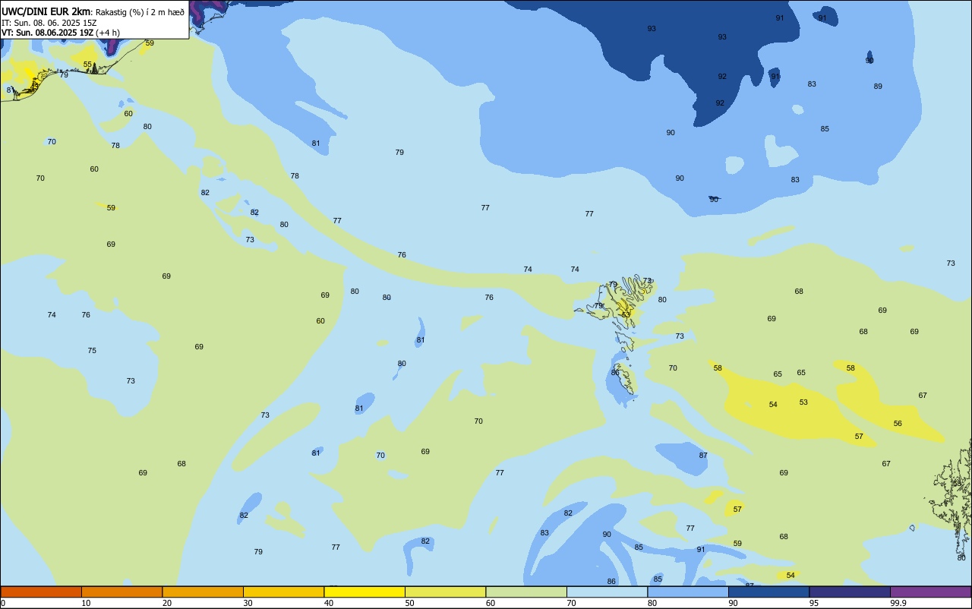This screenshot has height=609, width=972.
Task: Click the legend scale tick label '10'
Action: coord(86,603)
